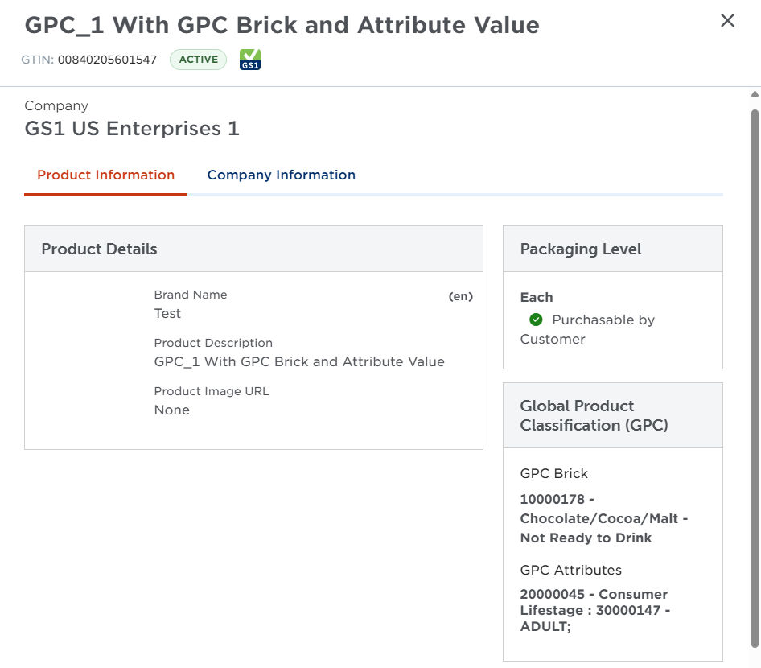Click the (en) language indicator

pos(460,296)
